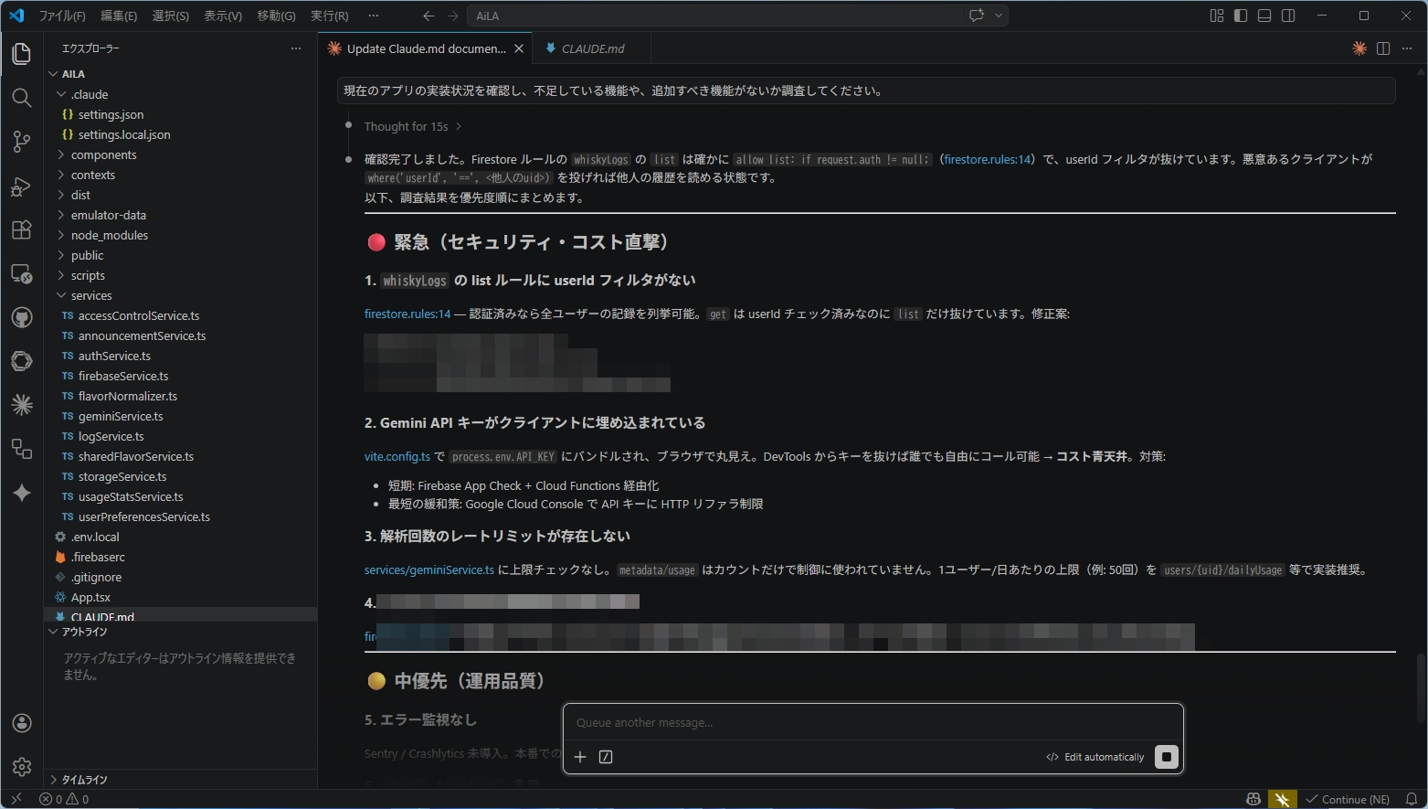This screenshot has width=1428, height=809.
Task: Switch to the CLAUDE.md tab
Action: [593, 48]
